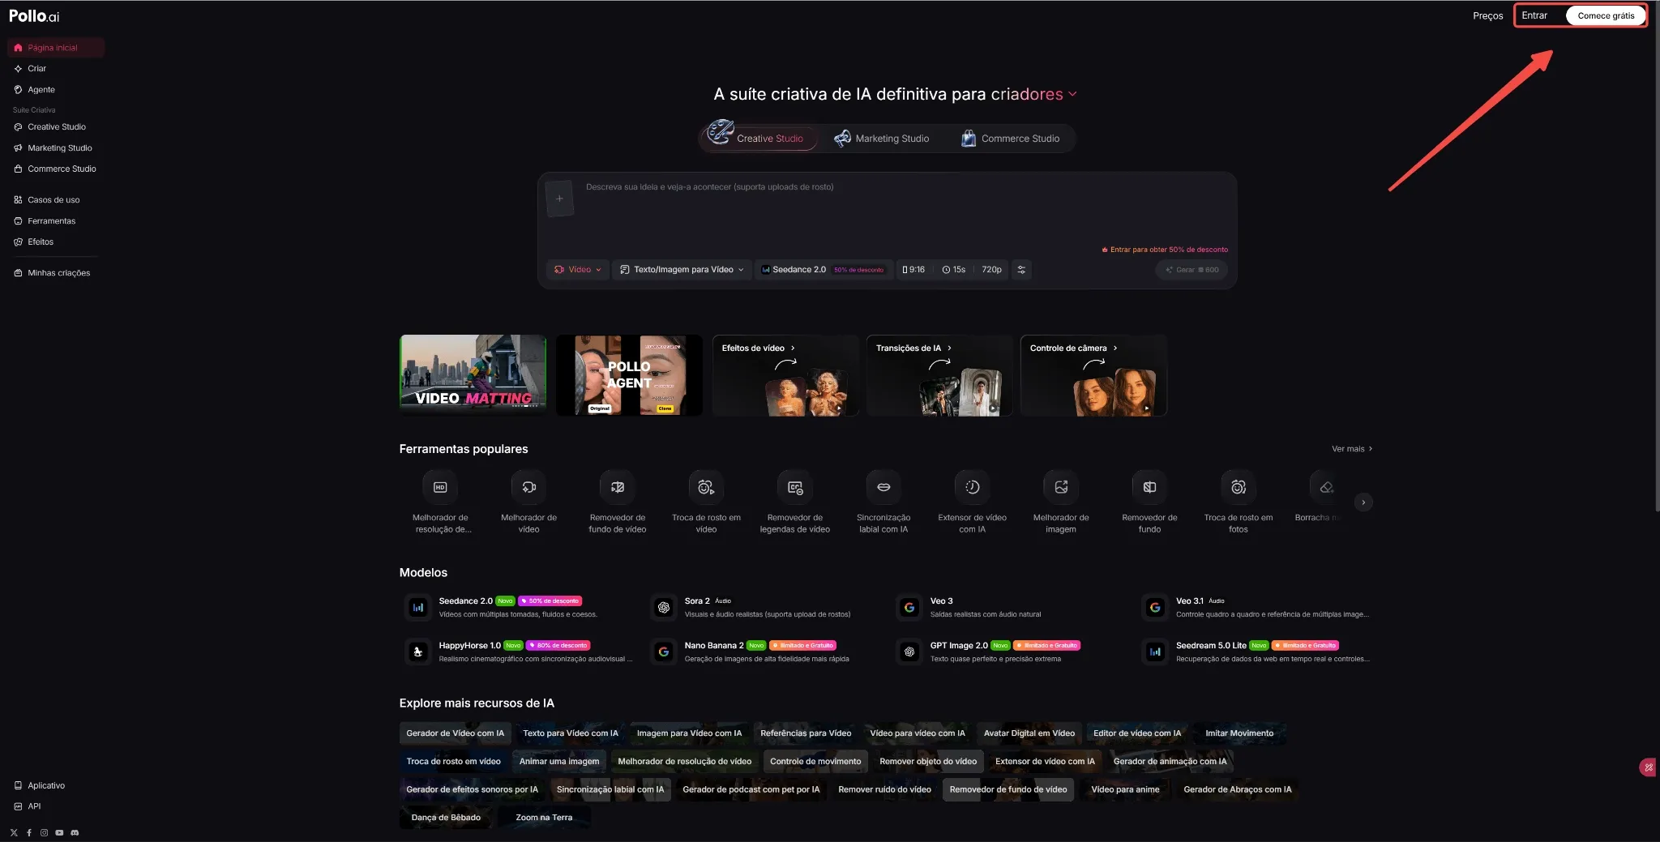Screen dimensions: 1660x842
Task: Open the Removedor de legendas de vídeo icon
Action: [x=795, y=487]
